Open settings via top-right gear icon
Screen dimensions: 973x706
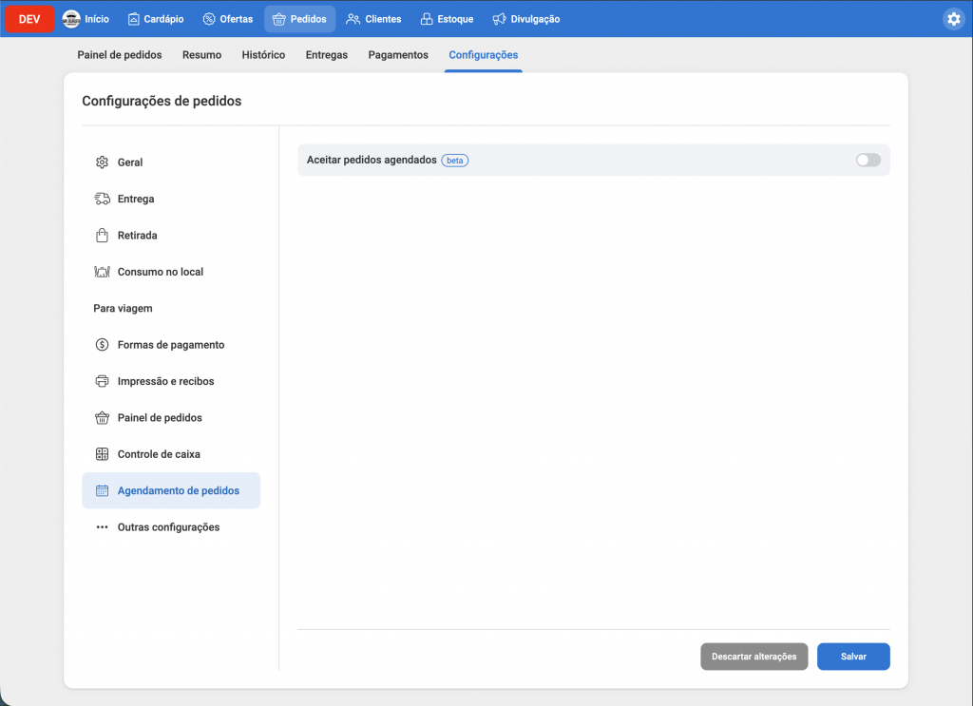click(x=953, y=19)
